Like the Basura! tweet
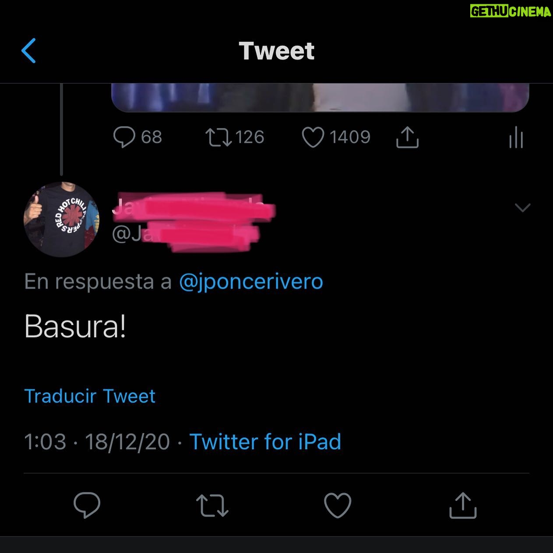553x553 pixels. [x=338, y=505]
